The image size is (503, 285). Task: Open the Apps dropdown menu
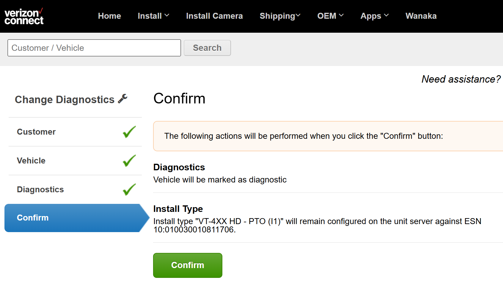point(375,16)
